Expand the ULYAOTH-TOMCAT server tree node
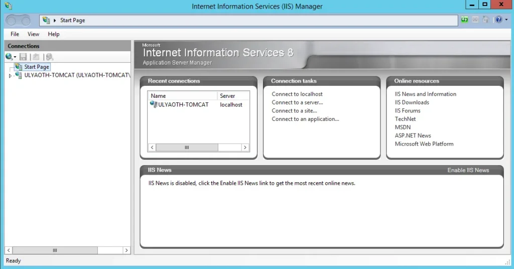Screen dimensions: 514x269 tap(10, 76)
